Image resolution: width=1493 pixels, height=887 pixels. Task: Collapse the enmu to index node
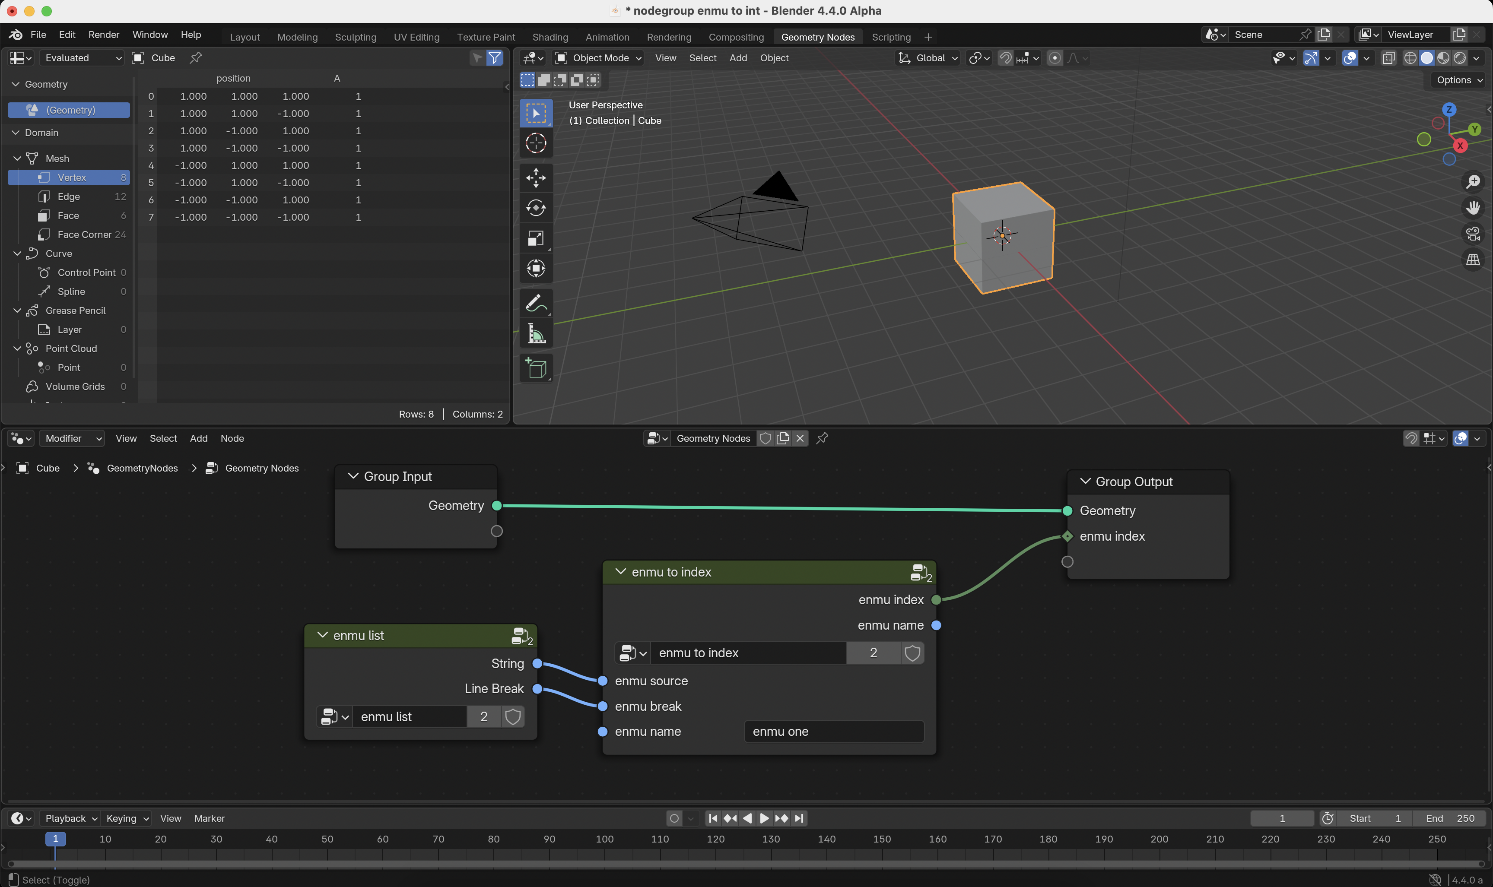(x=621, y=572)
